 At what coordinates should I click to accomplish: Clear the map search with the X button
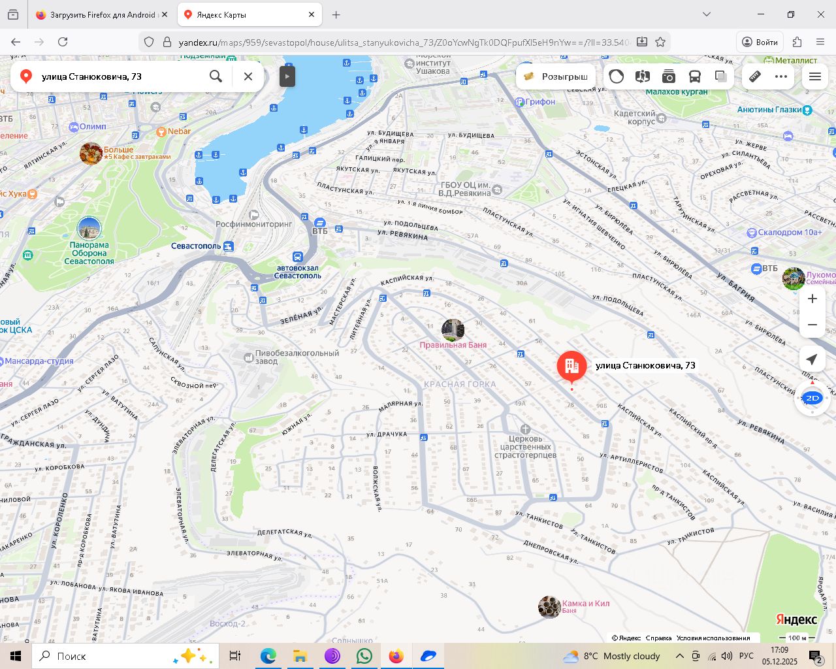tap(248, 76)
